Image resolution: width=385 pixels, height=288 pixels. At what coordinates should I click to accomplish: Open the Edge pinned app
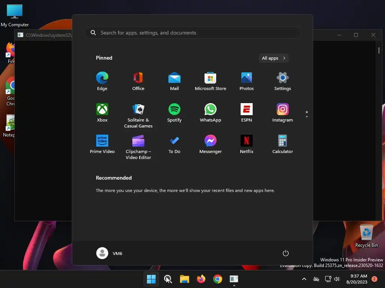(x=102, y=81)
